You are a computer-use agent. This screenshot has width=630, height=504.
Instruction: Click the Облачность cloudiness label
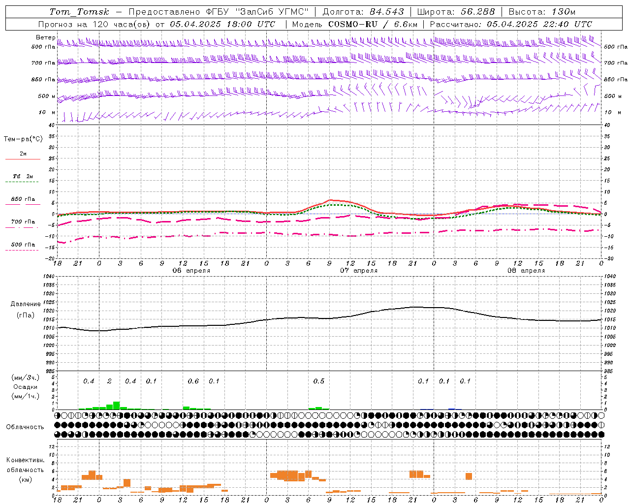click(25, 427)
